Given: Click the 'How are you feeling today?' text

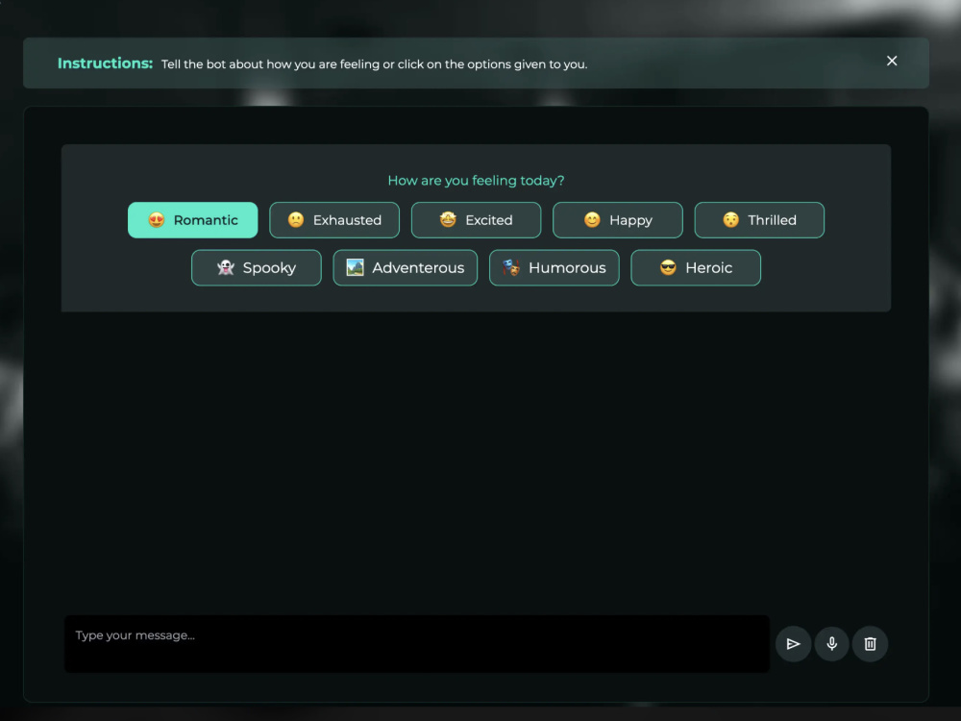Looking at the screenshot, I should [477, 181].
